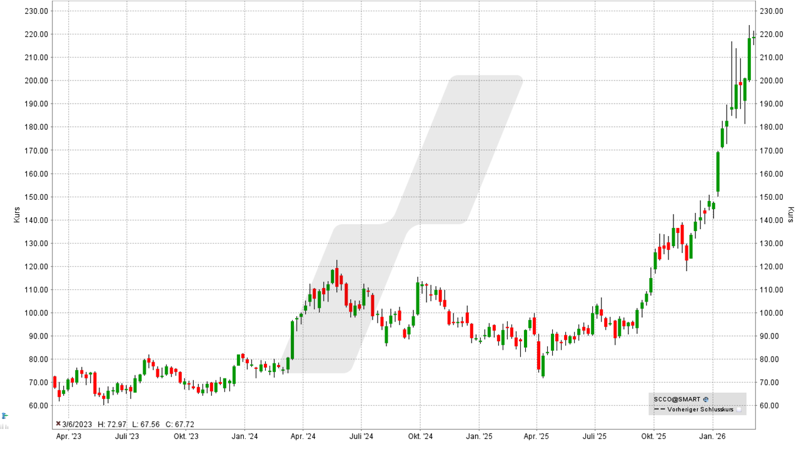Click the Apr. '23 date label
This screenshot has height=449, width=801.
pyautogui.click(x=69, y=437)
